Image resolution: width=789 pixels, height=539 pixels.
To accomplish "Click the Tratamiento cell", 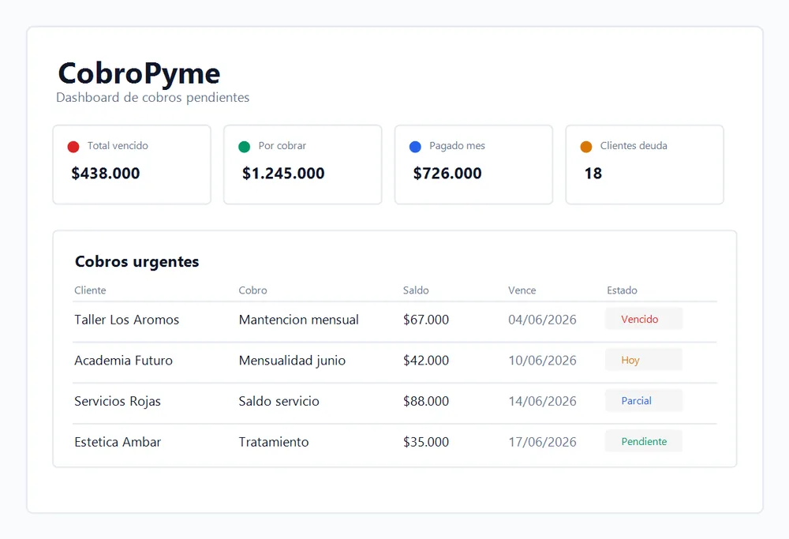I will (274, 442).
